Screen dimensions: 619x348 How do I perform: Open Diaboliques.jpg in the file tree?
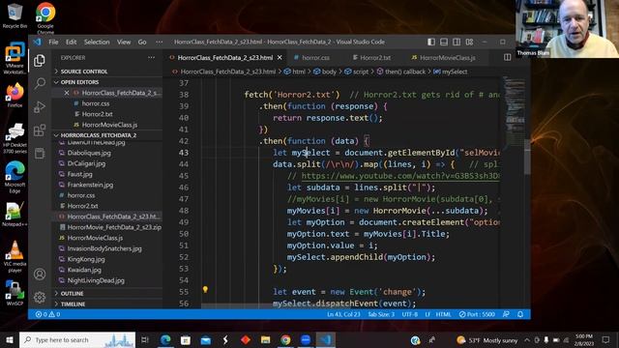tap(89, 153)
